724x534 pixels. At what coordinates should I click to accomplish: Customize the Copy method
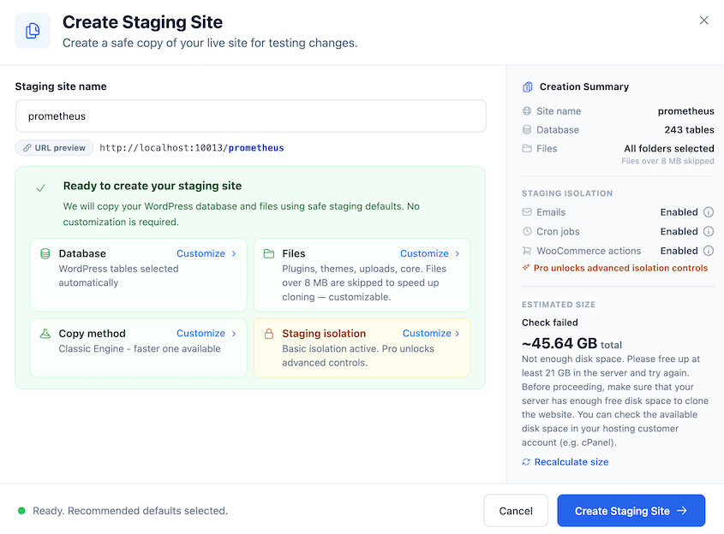200,334
